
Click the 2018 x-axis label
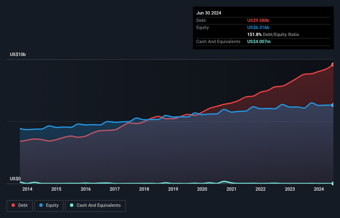(x=144, y=189)
